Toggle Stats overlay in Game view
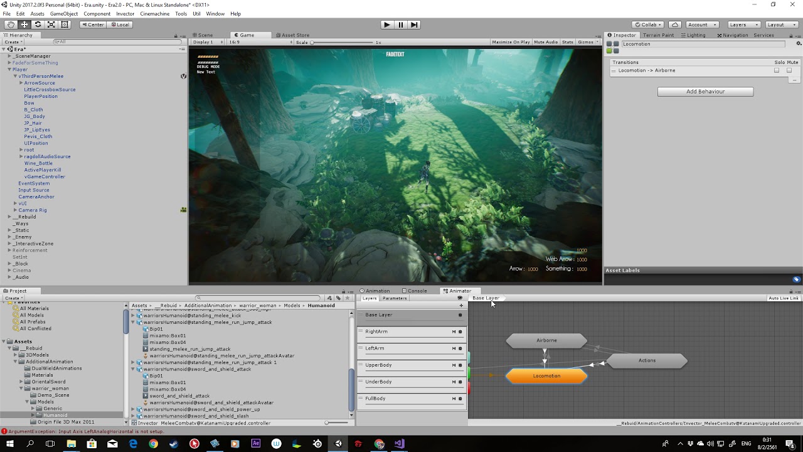 [x=568, y=42]
